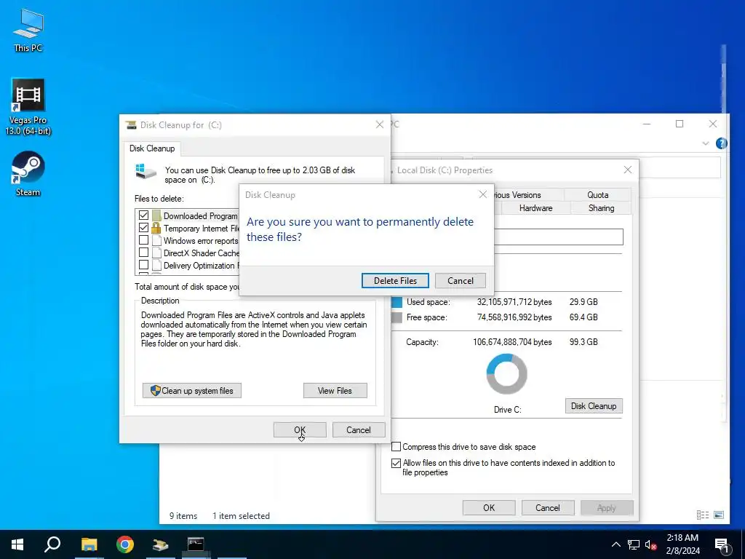The height and width of the screenshot is (559, 745).
Task: Click '9 items' in Explorer status bar
Action: coord(183,516)
